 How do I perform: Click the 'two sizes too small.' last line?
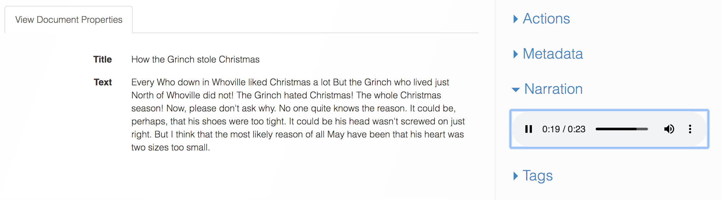[171, 148]
